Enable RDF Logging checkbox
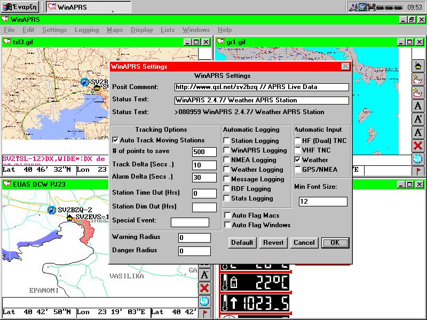This screenshot has width=427, height=320. coord(226,189)
